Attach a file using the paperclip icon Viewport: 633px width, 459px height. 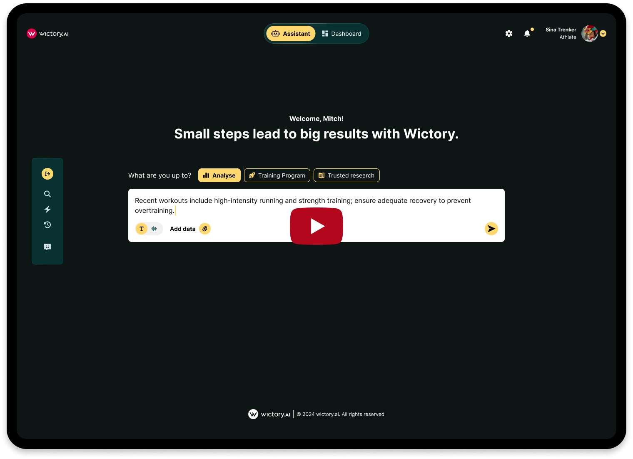coord(205,229)
